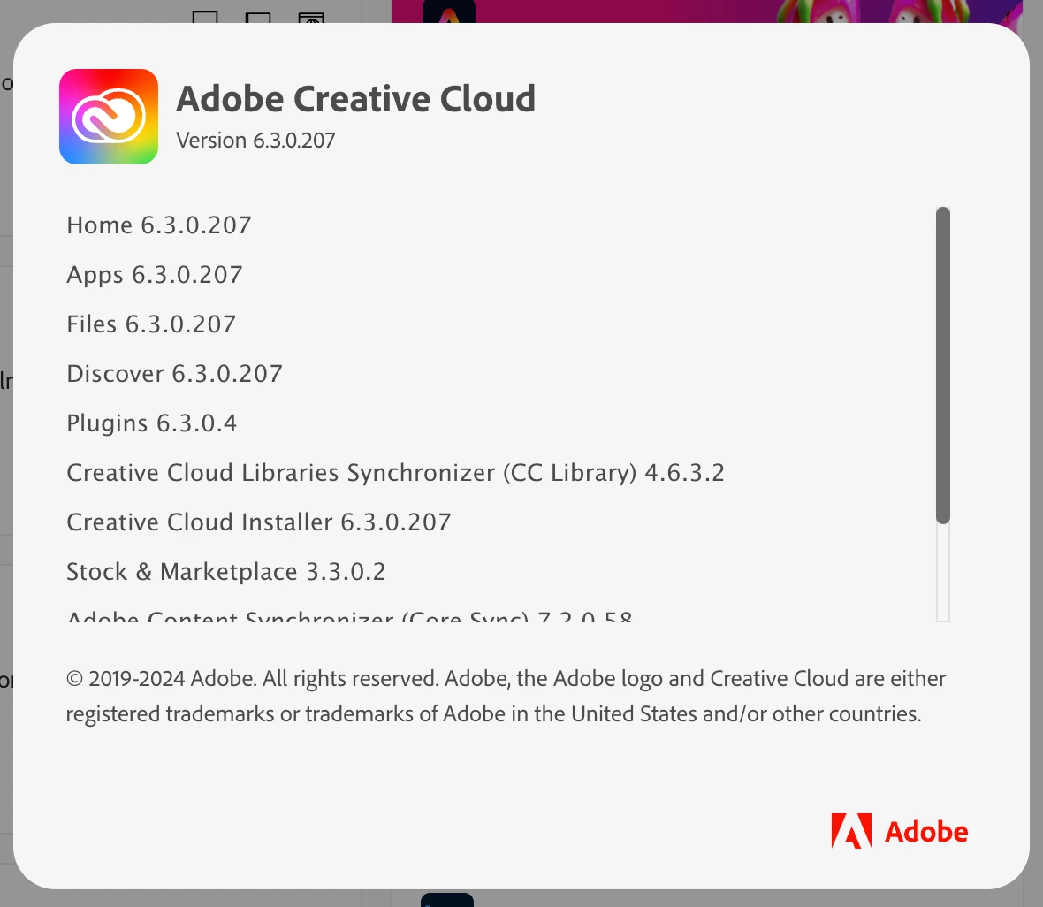Click the "Version 6.3.0.207" subtitle
The image size is (1043, 907).
pyautogui.click(x=255, y=141)
